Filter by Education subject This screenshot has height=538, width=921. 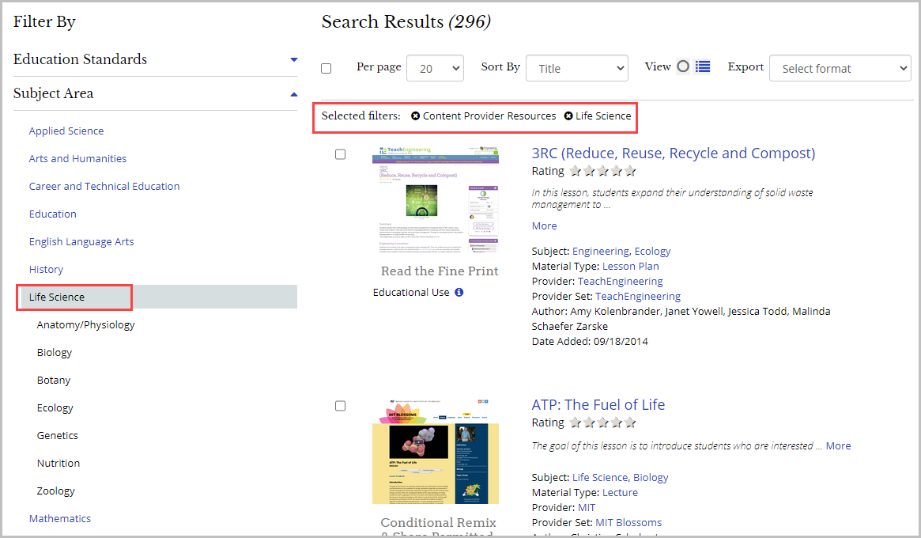(x=53, y=214)
